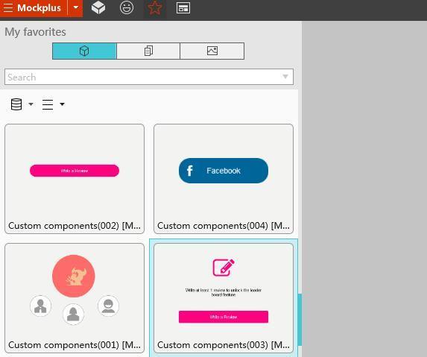Open the Mockplus hamburger menu
Screen dimensions: 427x357
pos(8,8)
